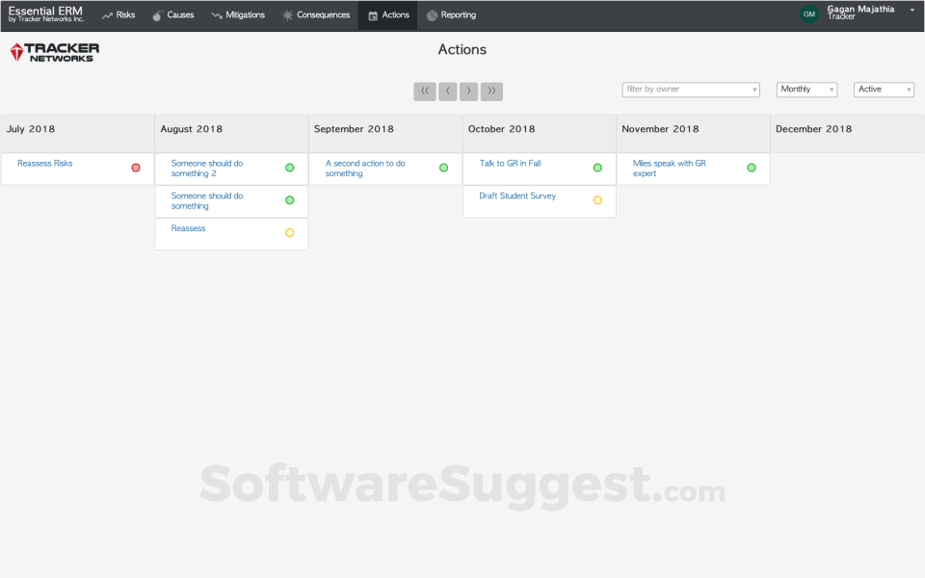Jump forward with the double-right arrow button
The width and height of the screenshot is (925, 578).
pos(491,92)
